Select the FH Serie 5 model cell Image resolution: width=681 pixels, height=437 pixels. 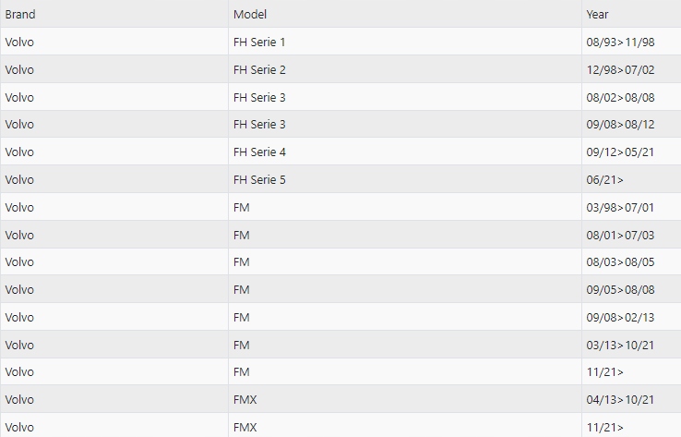coord(259,180)
